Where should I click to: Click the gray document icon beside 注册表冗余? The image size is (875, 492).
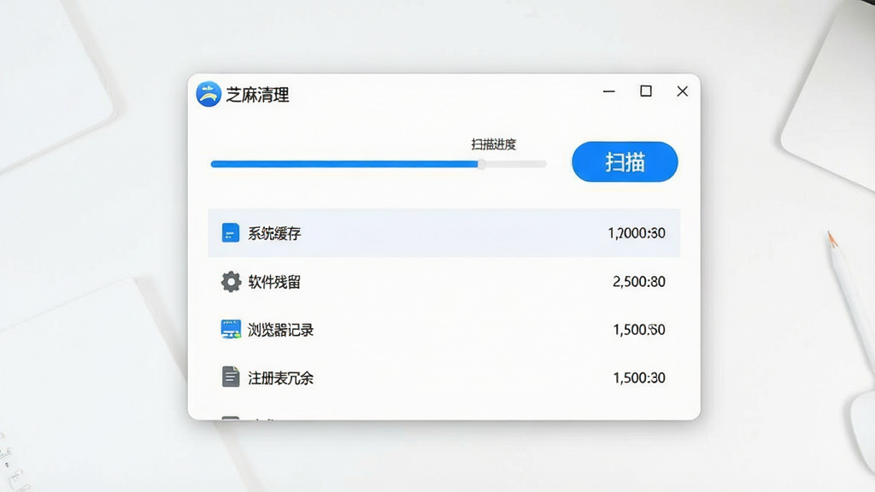point(231,377)
